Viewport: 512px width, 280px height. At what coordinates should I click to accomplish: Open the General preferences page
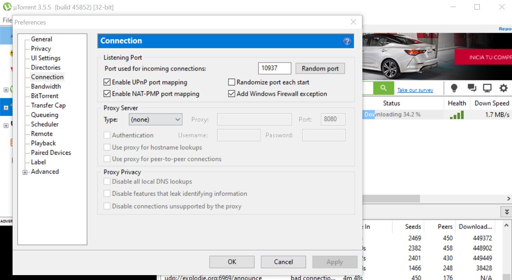[41, 39]
